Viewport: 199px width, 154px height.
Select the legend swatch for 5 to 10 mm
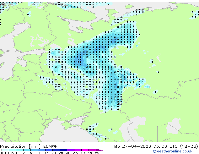(34, 150)
